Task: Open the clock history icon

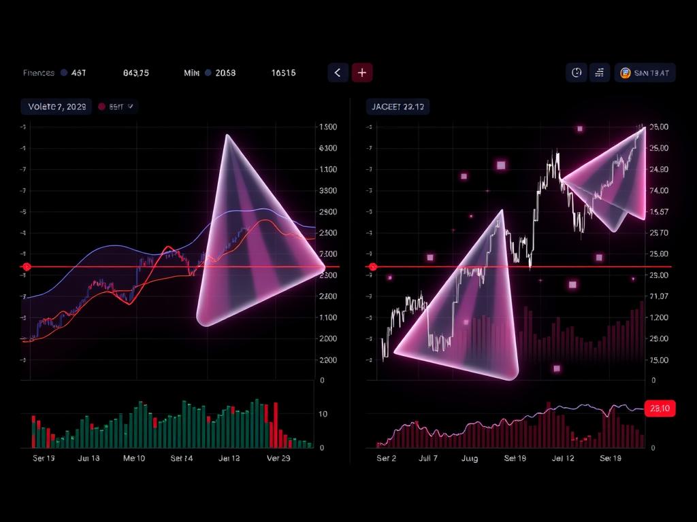Action: pos(577,72)
